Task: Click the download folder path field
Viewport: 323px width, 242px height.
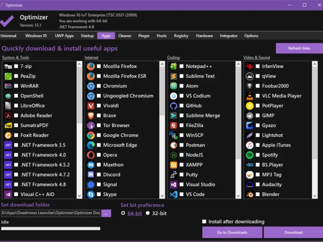Action: (x=51, y=213)
